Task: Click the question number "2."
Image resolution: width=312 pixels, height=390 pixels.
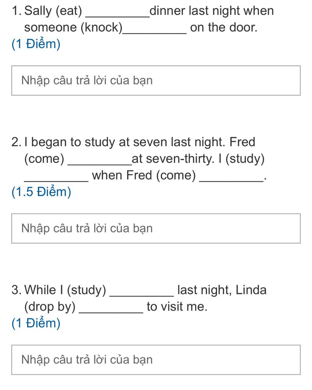Action: pos(16,142)
